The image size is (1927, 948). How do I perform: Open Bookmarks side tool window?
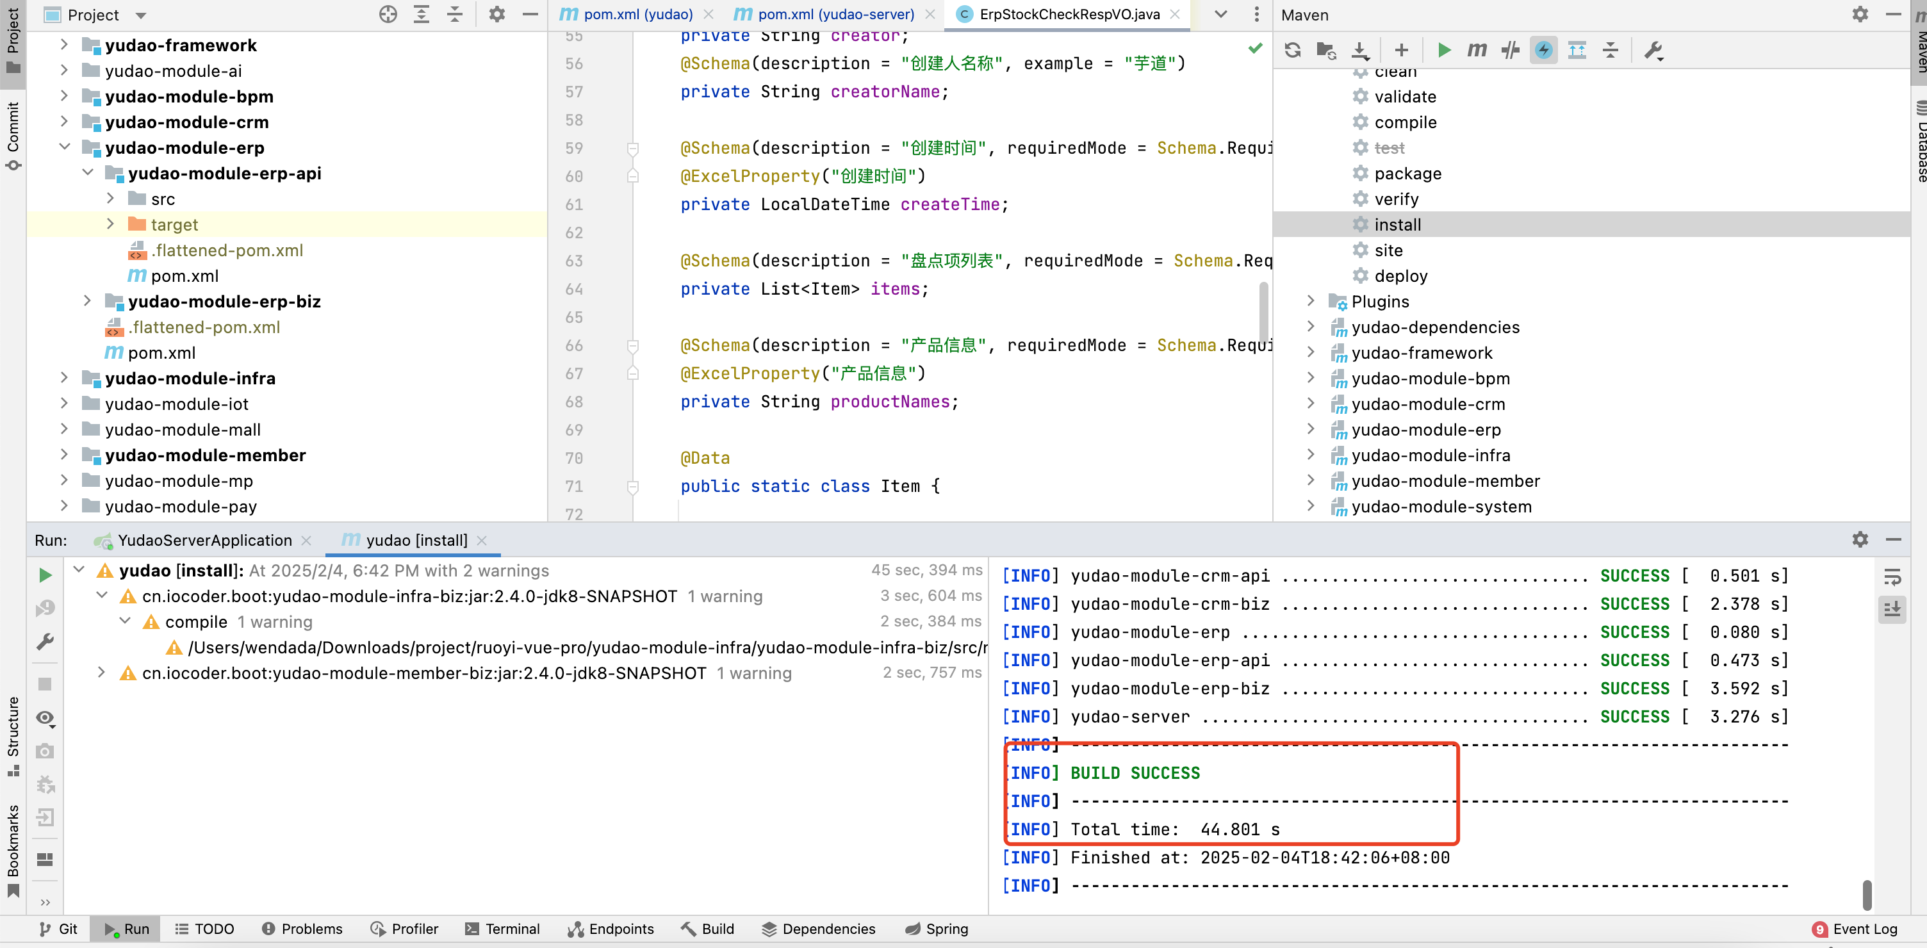13,851
